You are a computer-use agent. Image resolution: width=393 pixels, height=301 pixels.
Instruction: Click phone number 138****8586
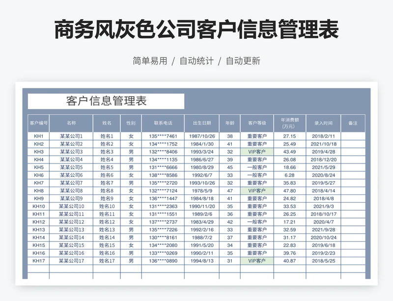(x=163, y=175)
